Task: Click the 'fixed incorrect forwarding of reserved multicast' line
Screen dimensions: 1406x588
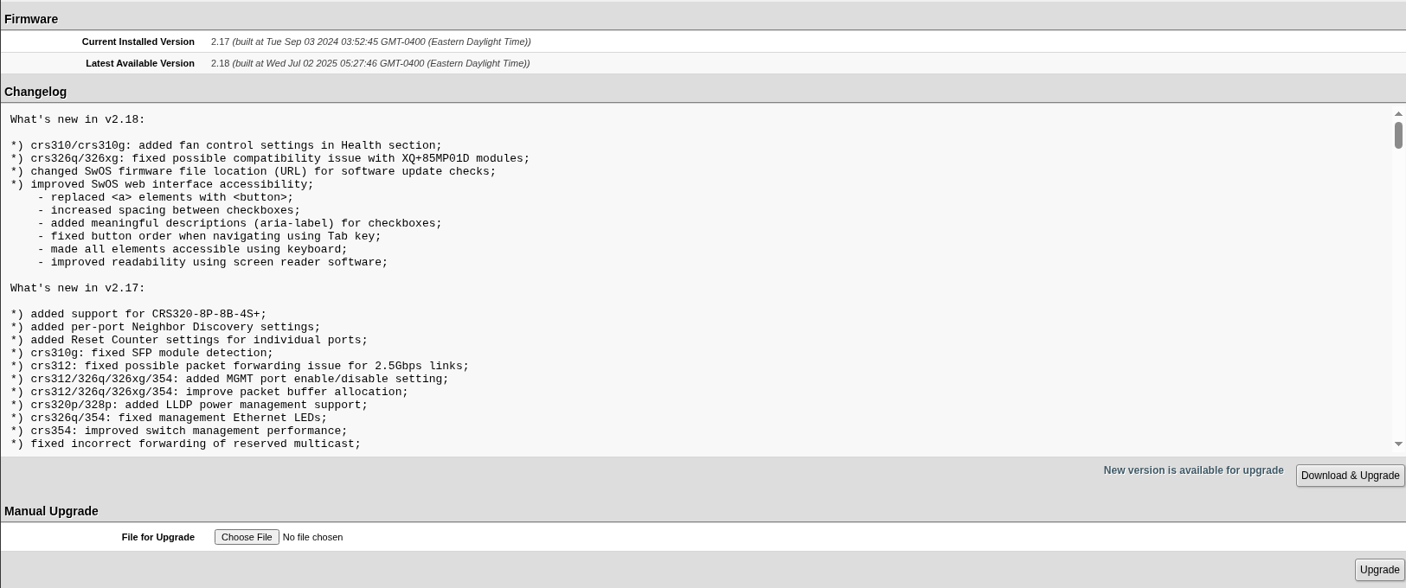Action: point(186,444)
